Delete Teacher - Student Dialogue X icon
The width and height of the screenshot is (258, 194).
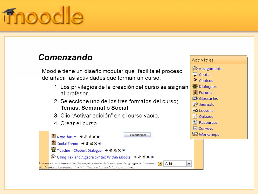pyautogui.click(x=119, y=150)
